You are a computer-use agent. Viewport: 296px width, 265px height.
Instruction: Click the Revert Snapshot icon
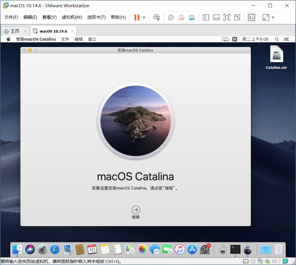181,17
